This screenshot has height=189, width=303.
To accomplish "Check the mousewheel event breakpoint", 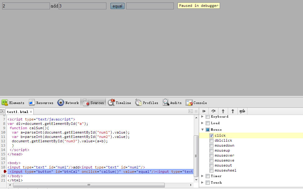I will tap(212, 170).
